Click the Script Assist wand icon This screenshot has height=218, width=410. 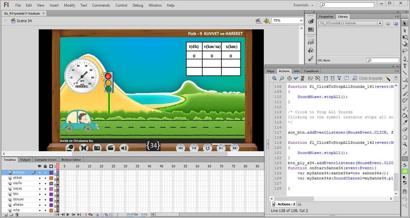387,78
